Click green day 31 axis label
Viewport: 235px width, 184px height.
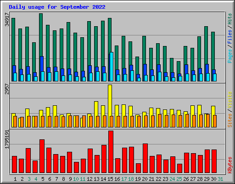pyautogui.click(x=220, y=179)
